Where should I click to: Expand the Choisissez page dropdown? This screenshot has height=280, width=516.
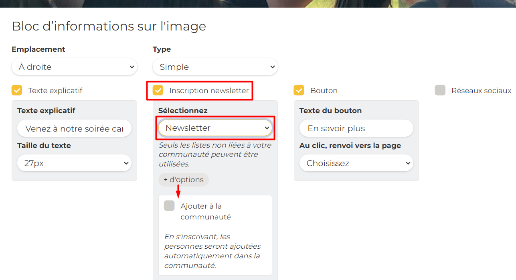click(x=356, y=163)
